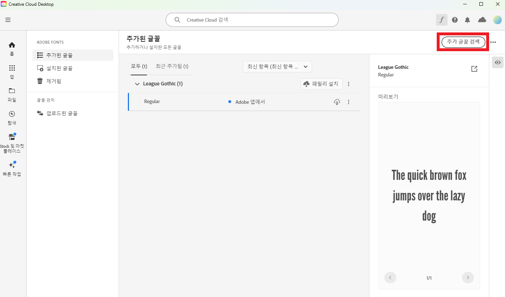Open Stock 및 마켓플레이스 in sidebar
This screenshot has height=297, width=505.
click(x=12, y=143)
